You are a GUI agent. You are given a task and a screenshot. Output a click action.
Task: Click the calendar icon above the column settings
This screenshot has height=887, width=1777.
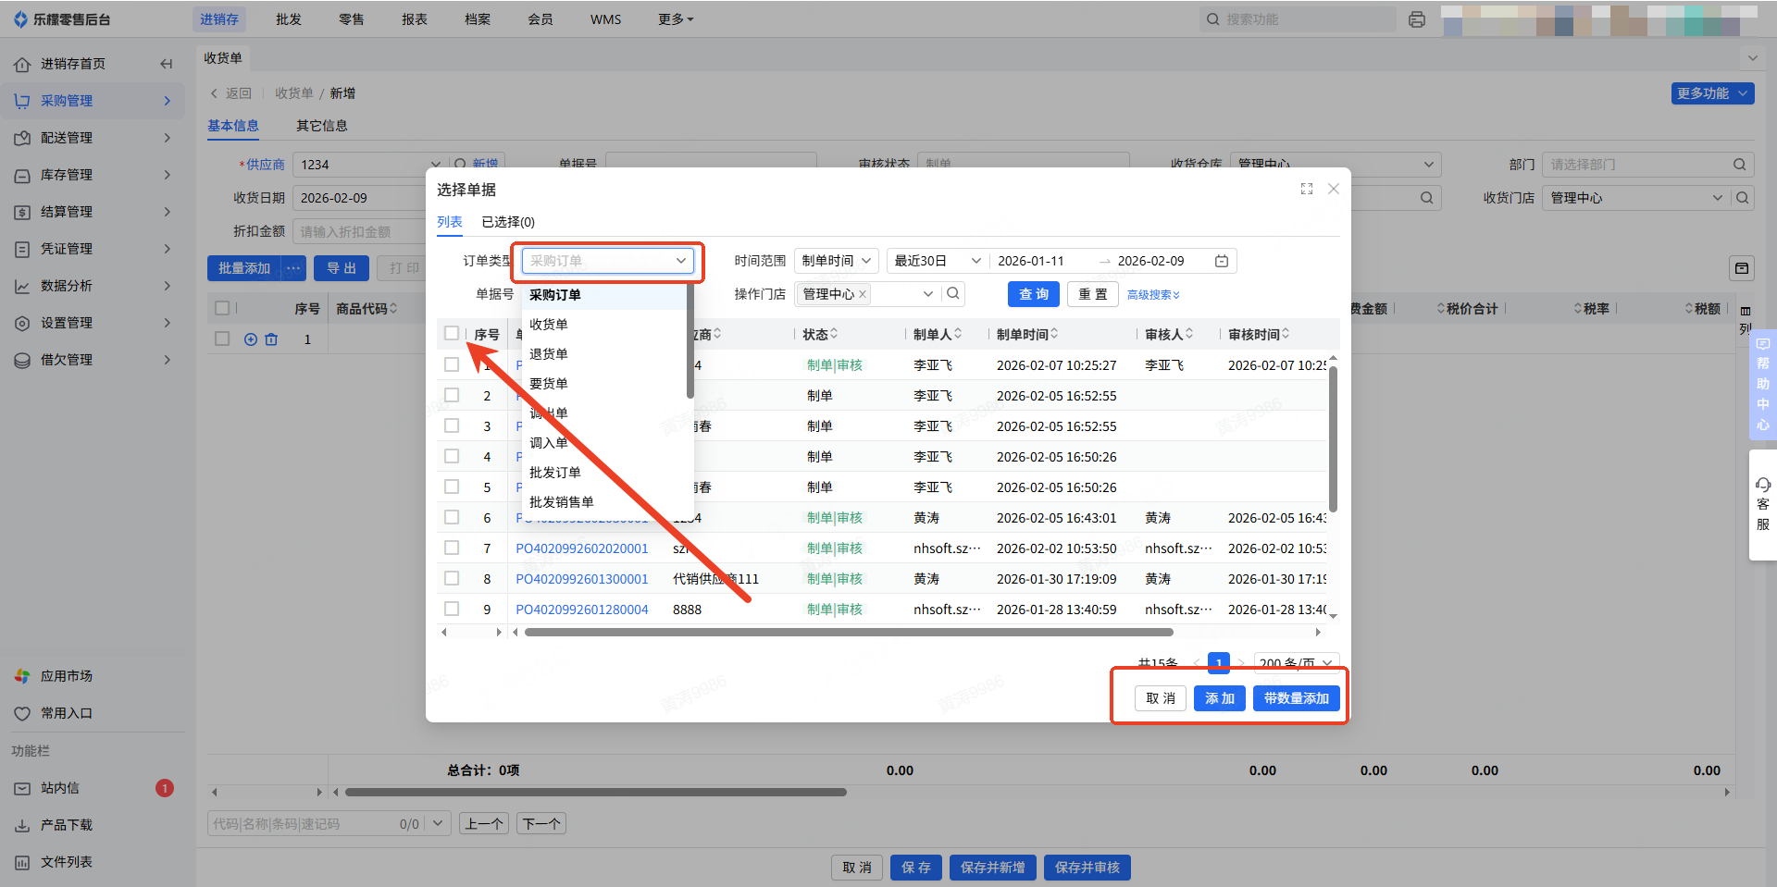pos(1742,268)
